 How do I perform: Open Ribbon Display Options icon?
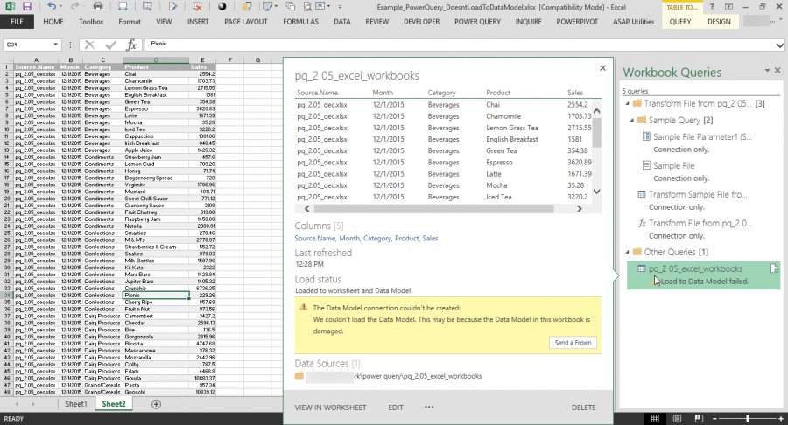coord(728,6)
